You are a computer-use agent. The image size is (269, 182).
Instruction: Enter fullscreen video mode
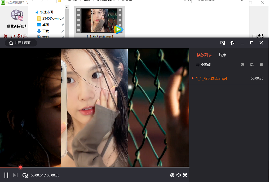tap(185, 175)
